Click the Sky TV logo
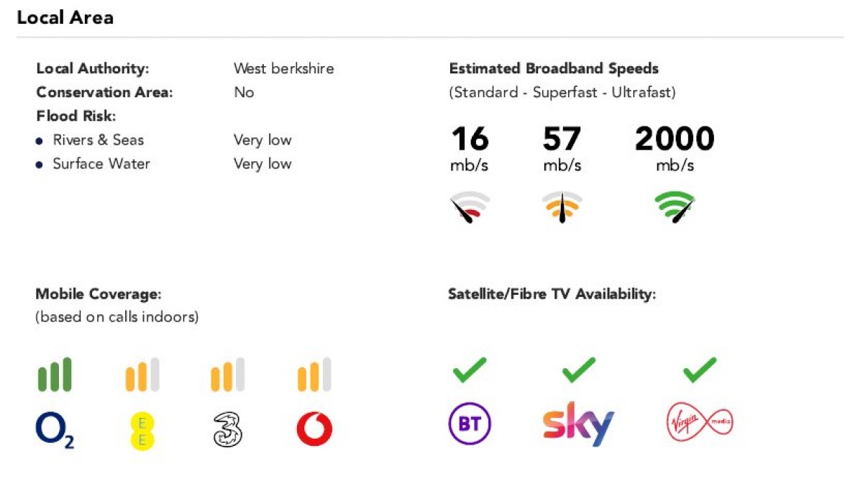The height and width of the screenshot is (479, 863). [x=578, y=424]
